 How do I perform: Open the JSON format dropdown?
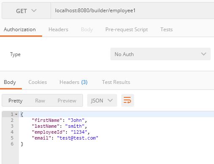102,100
